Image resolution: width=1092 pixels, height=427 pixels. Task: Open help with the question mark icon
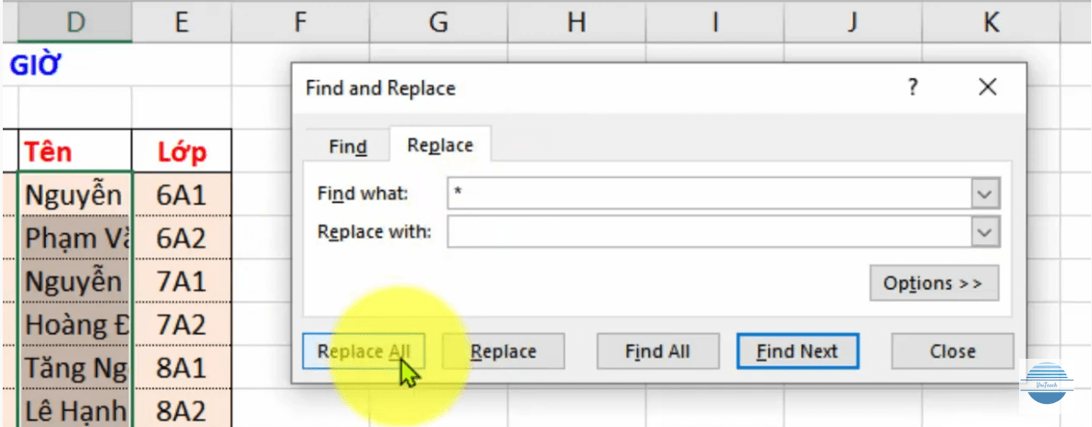[x=913, y=88]
